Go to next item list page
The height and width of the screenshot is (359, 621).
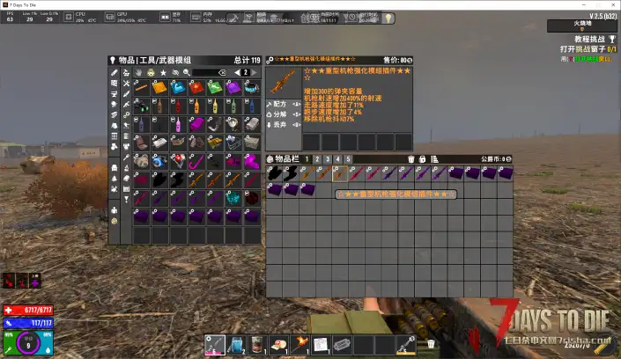(255, 72)
